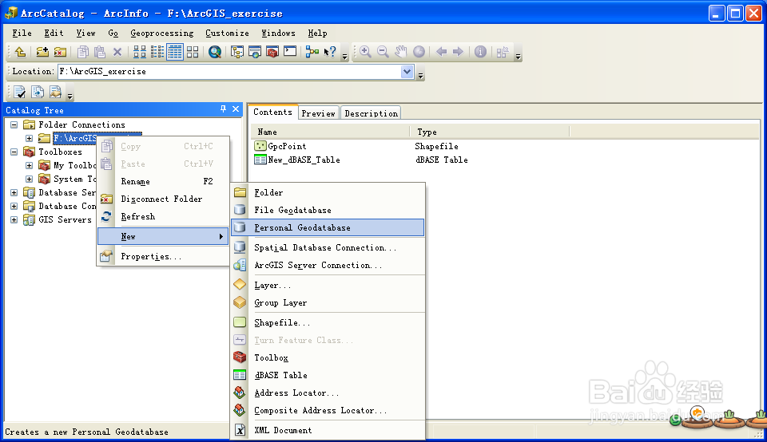Image resolution: width=767 pixels, height=442 pixels.
Task: Choose XML Document in New submenu
Action: [328, 430]
